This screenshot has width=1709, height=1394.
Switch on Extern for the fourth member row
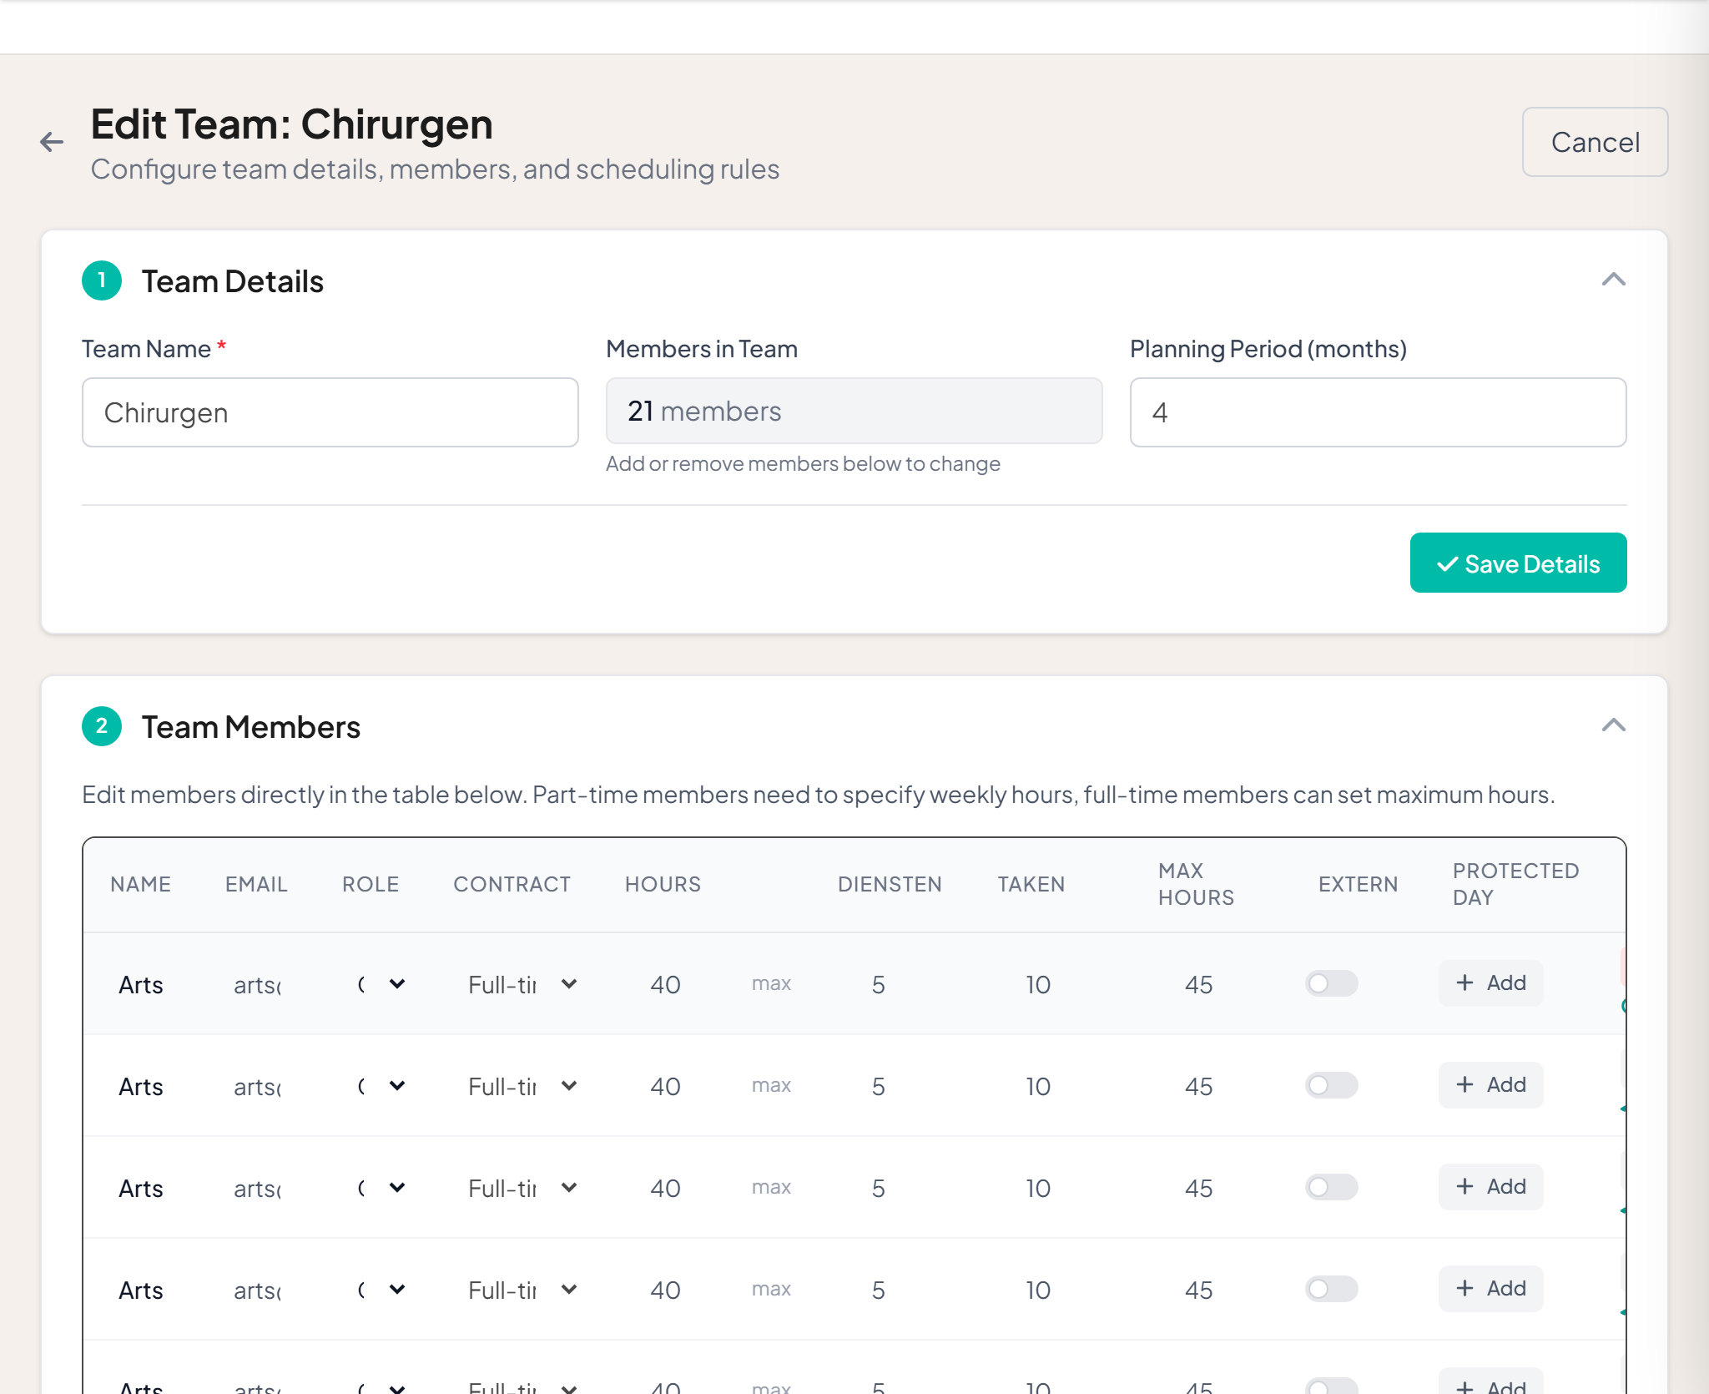[x=1330, y=1288]
